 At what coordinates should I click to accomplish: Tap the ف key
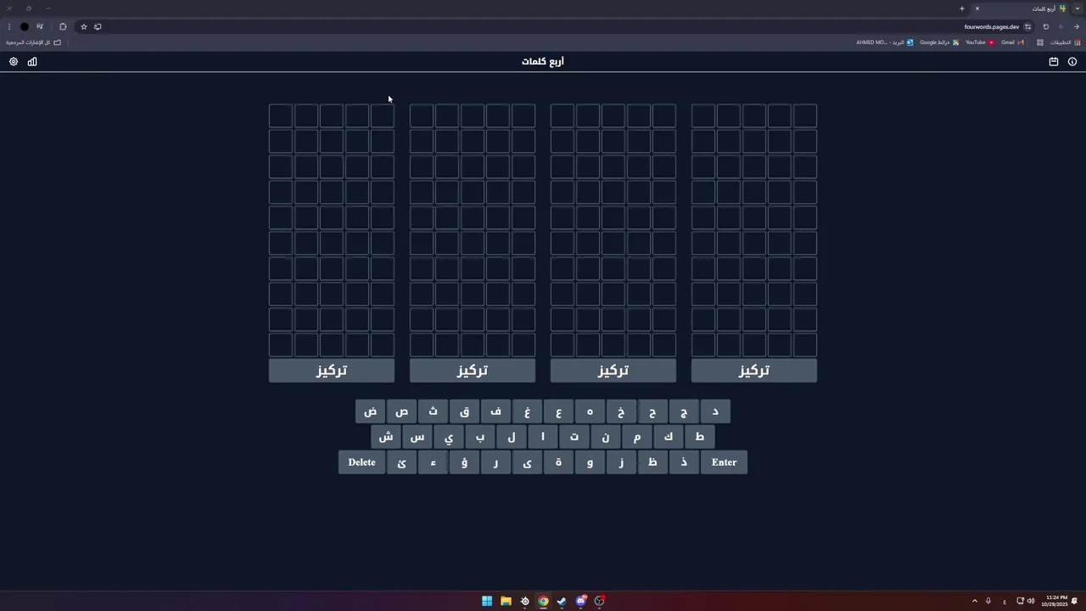tap(495, 412)
